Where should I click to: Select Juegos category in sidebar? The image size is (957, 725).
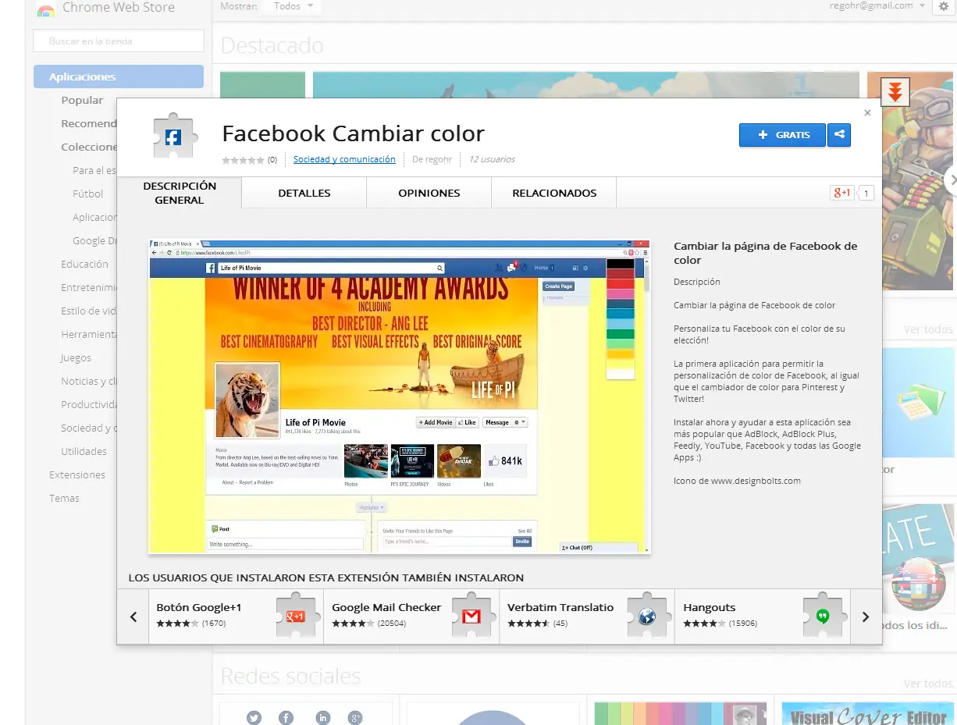[76, 357]
